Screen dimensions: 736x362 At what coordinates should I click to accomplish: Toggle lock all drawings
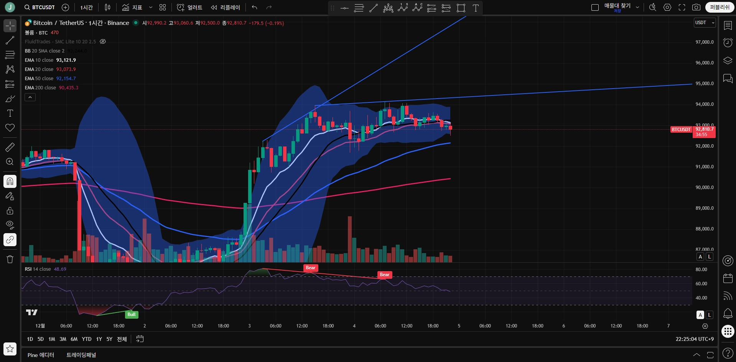coord(10,211)
